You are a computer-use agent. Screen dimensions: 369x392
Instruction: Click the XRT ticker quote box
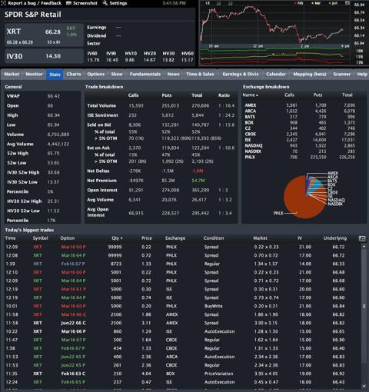coord(44,35)
